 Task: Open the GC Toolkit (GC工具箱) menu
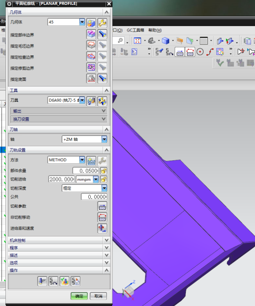135,30
